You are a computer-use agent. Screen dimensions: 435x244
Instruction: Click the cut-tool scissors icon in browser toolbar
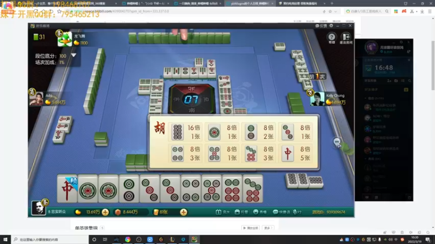tap(412, 11)
